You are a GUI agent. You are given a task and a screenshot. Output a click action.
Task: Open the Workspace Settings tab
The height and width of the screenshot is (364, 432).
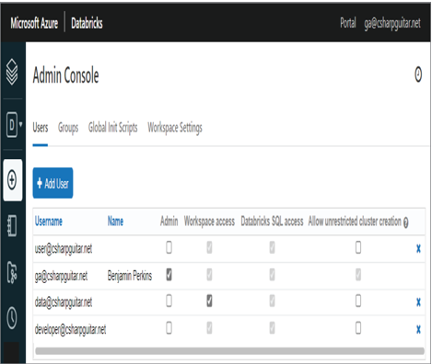pyautogui.click(x=175, y=128)
